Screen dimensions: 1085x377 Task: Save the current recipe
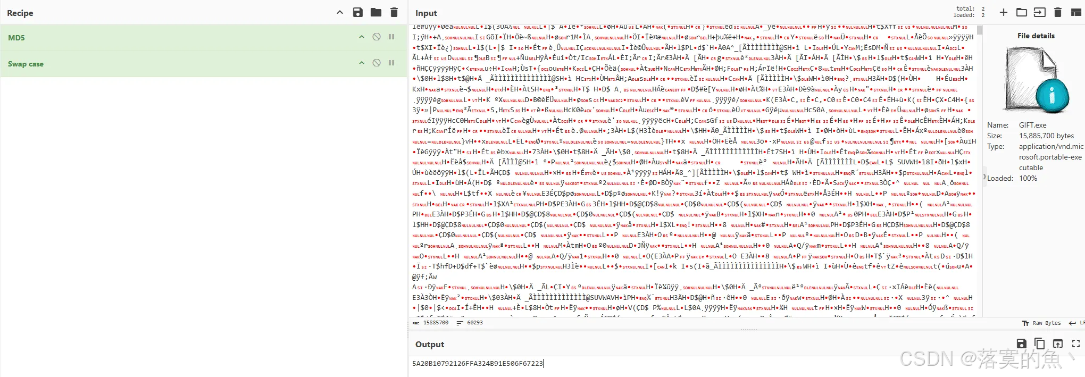click(x=358, y=12)
